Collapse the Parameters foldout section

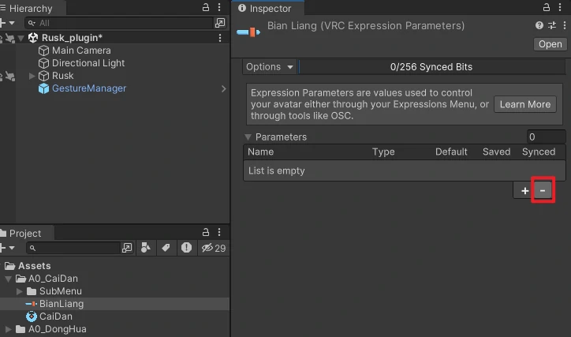[x=248, y=137]
